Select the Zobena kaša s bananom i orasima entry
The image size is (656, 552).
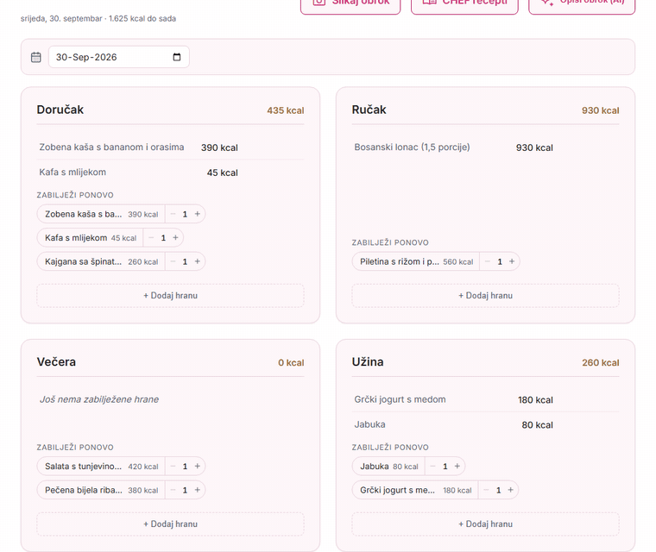(x=170, y=147)
